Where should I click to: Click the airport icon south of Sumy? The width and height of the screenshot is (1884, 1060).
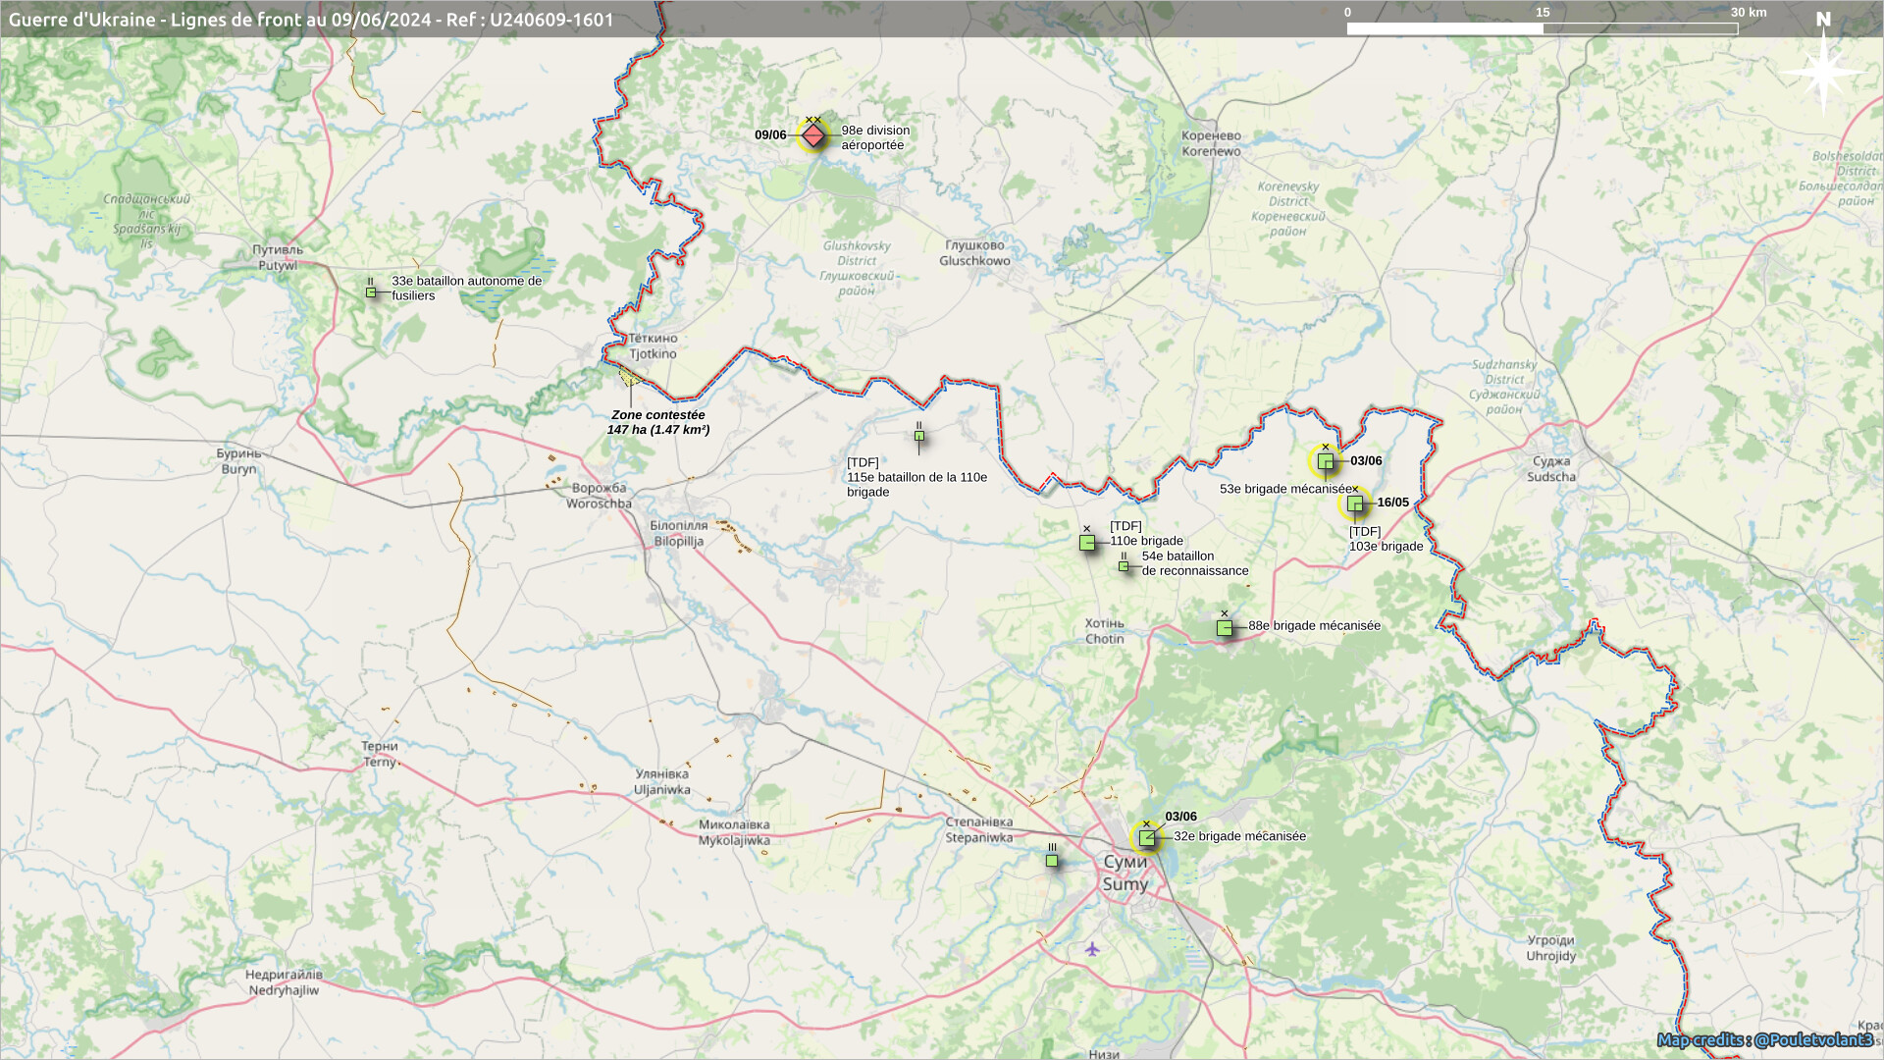pos(1092,948)
